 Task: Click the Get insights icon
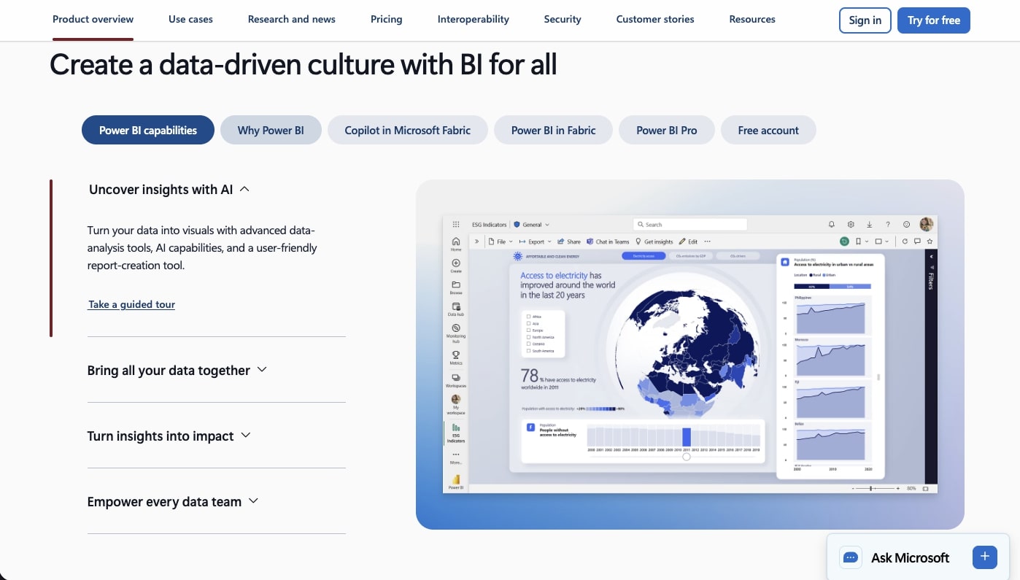pos(638,241)
